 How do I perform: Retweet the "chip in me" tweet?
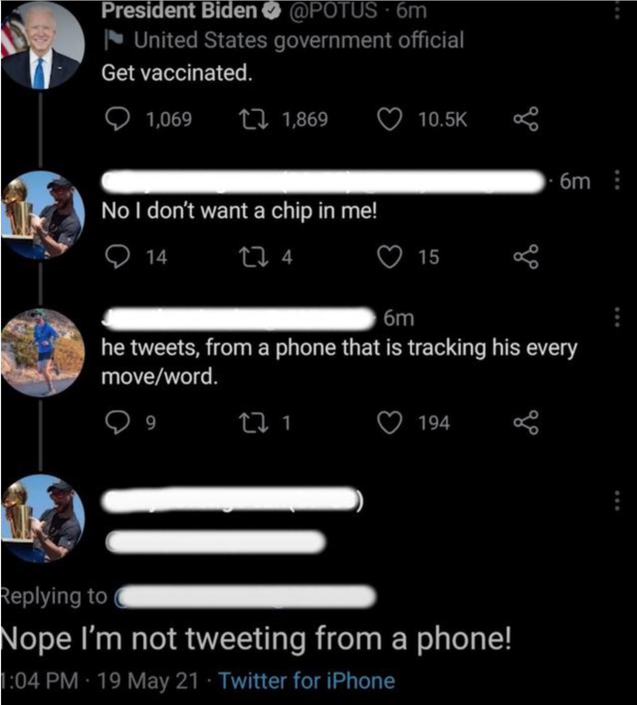(x=254, y=257)
